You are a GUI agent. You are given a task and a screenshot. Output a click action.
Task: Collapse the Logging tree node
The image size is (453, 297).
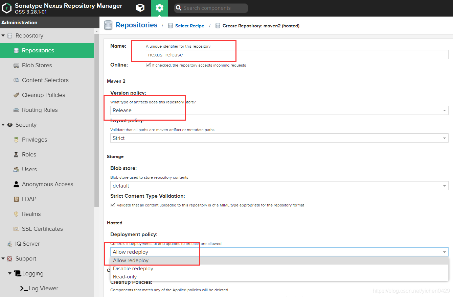click(x=10, y=274)
